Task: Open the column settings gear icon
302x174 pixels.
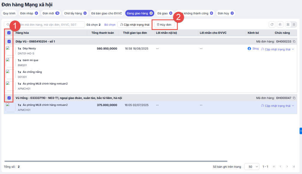Action: click(280, 25)
